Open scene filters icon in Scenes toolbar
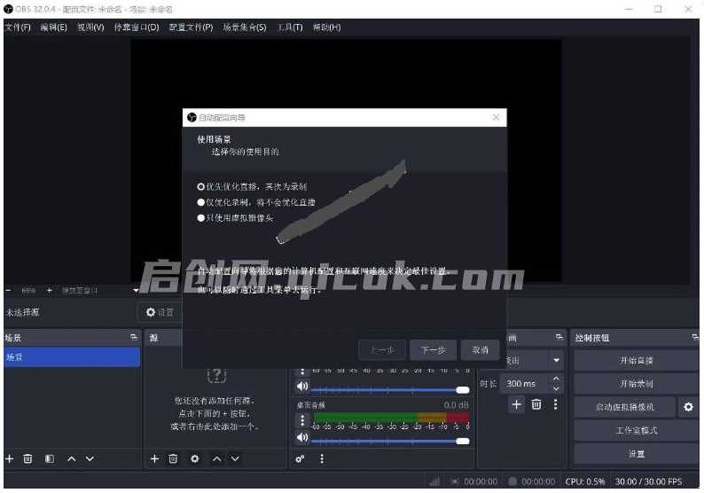 (50, 459)
